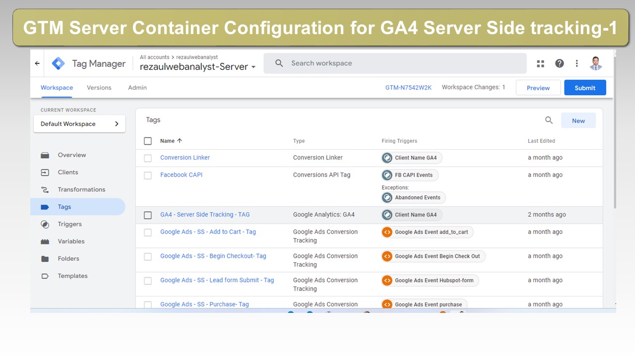Image resolution: width=635 pixels, height=357 pixels.
Task: Check the Google Ads Add to Cart tag checkbox
Action: (x=148, y=233)
